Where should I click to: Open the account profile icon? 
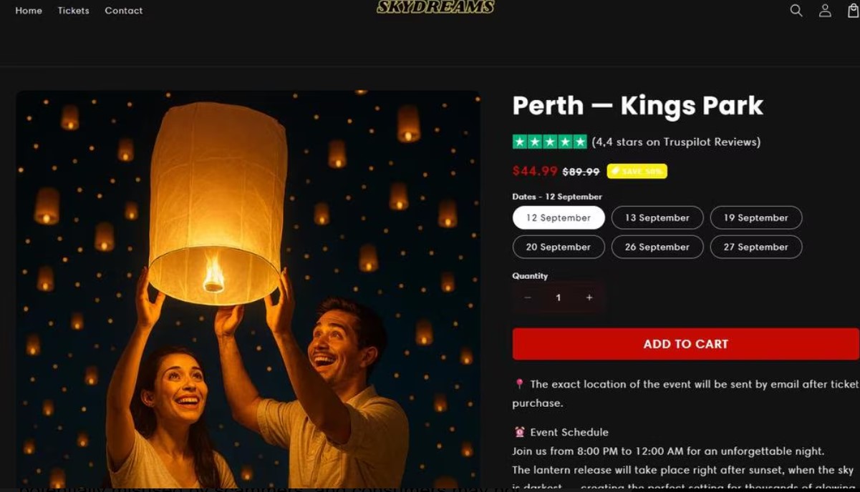pos(825,10)
